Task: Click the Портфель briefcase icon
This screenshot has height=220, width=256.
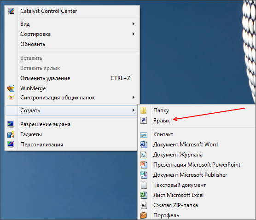Action: (x=144, y=215)
